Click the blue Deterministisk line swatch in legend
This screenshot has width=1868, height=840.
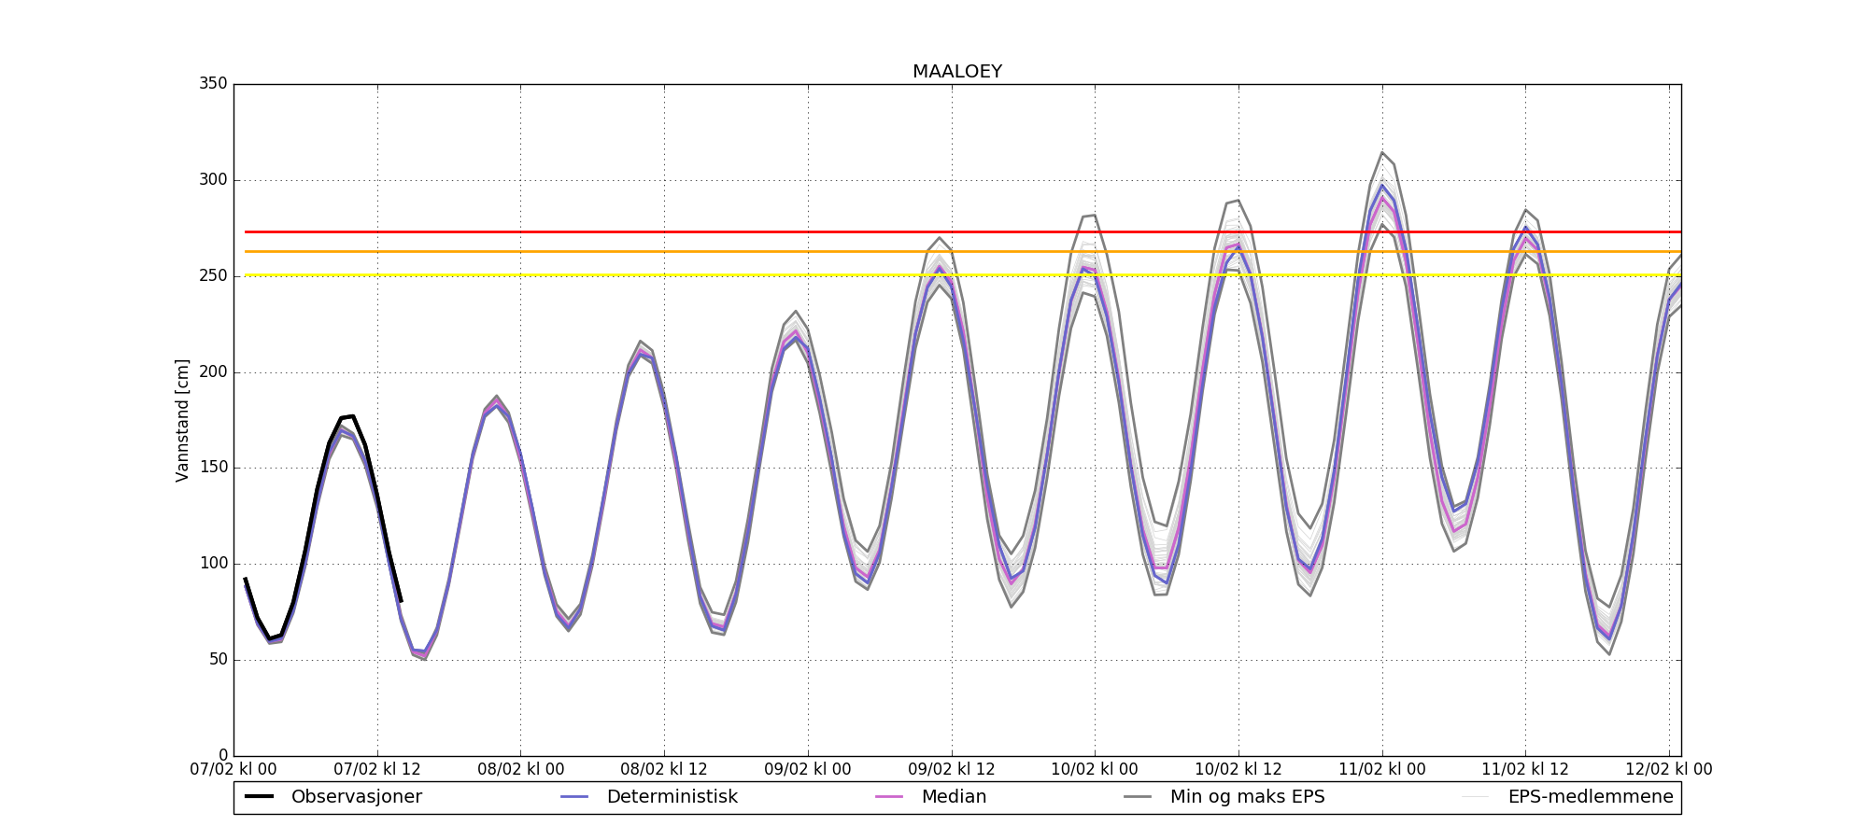(574, 797)
